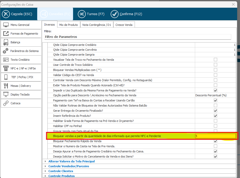Click the Turnos shuffle icon
240x178 pixels.
coord(82,14)
